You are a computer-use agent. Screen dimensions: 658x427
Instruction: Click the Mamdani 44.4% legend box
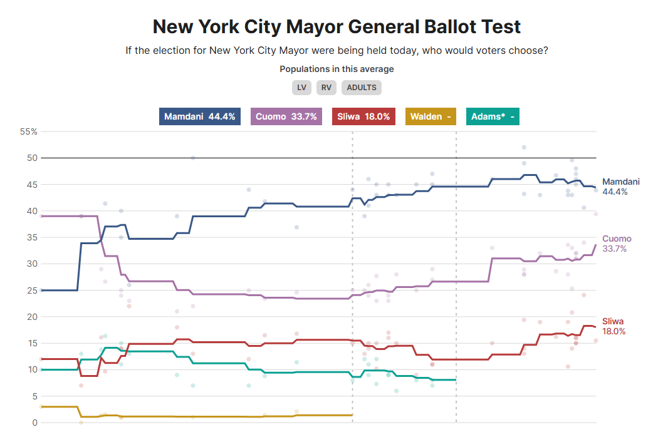[200, 116]
